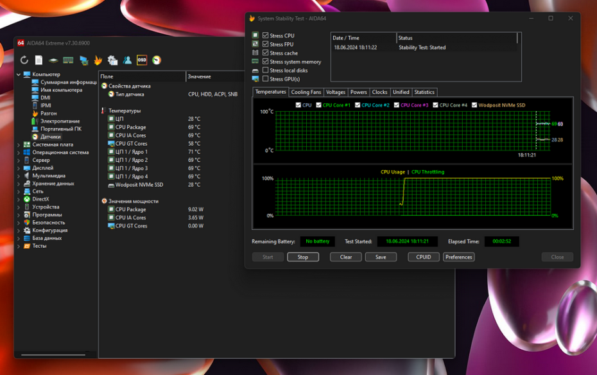
Task: Open the Report page icon in toolbar
Action: coord(39,60)
